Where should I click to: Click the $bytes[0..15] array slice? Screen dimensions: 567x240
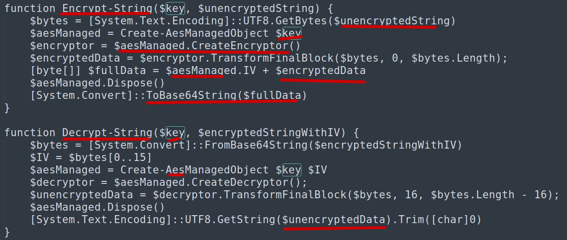pyautogui.click(x=110, y=157)
